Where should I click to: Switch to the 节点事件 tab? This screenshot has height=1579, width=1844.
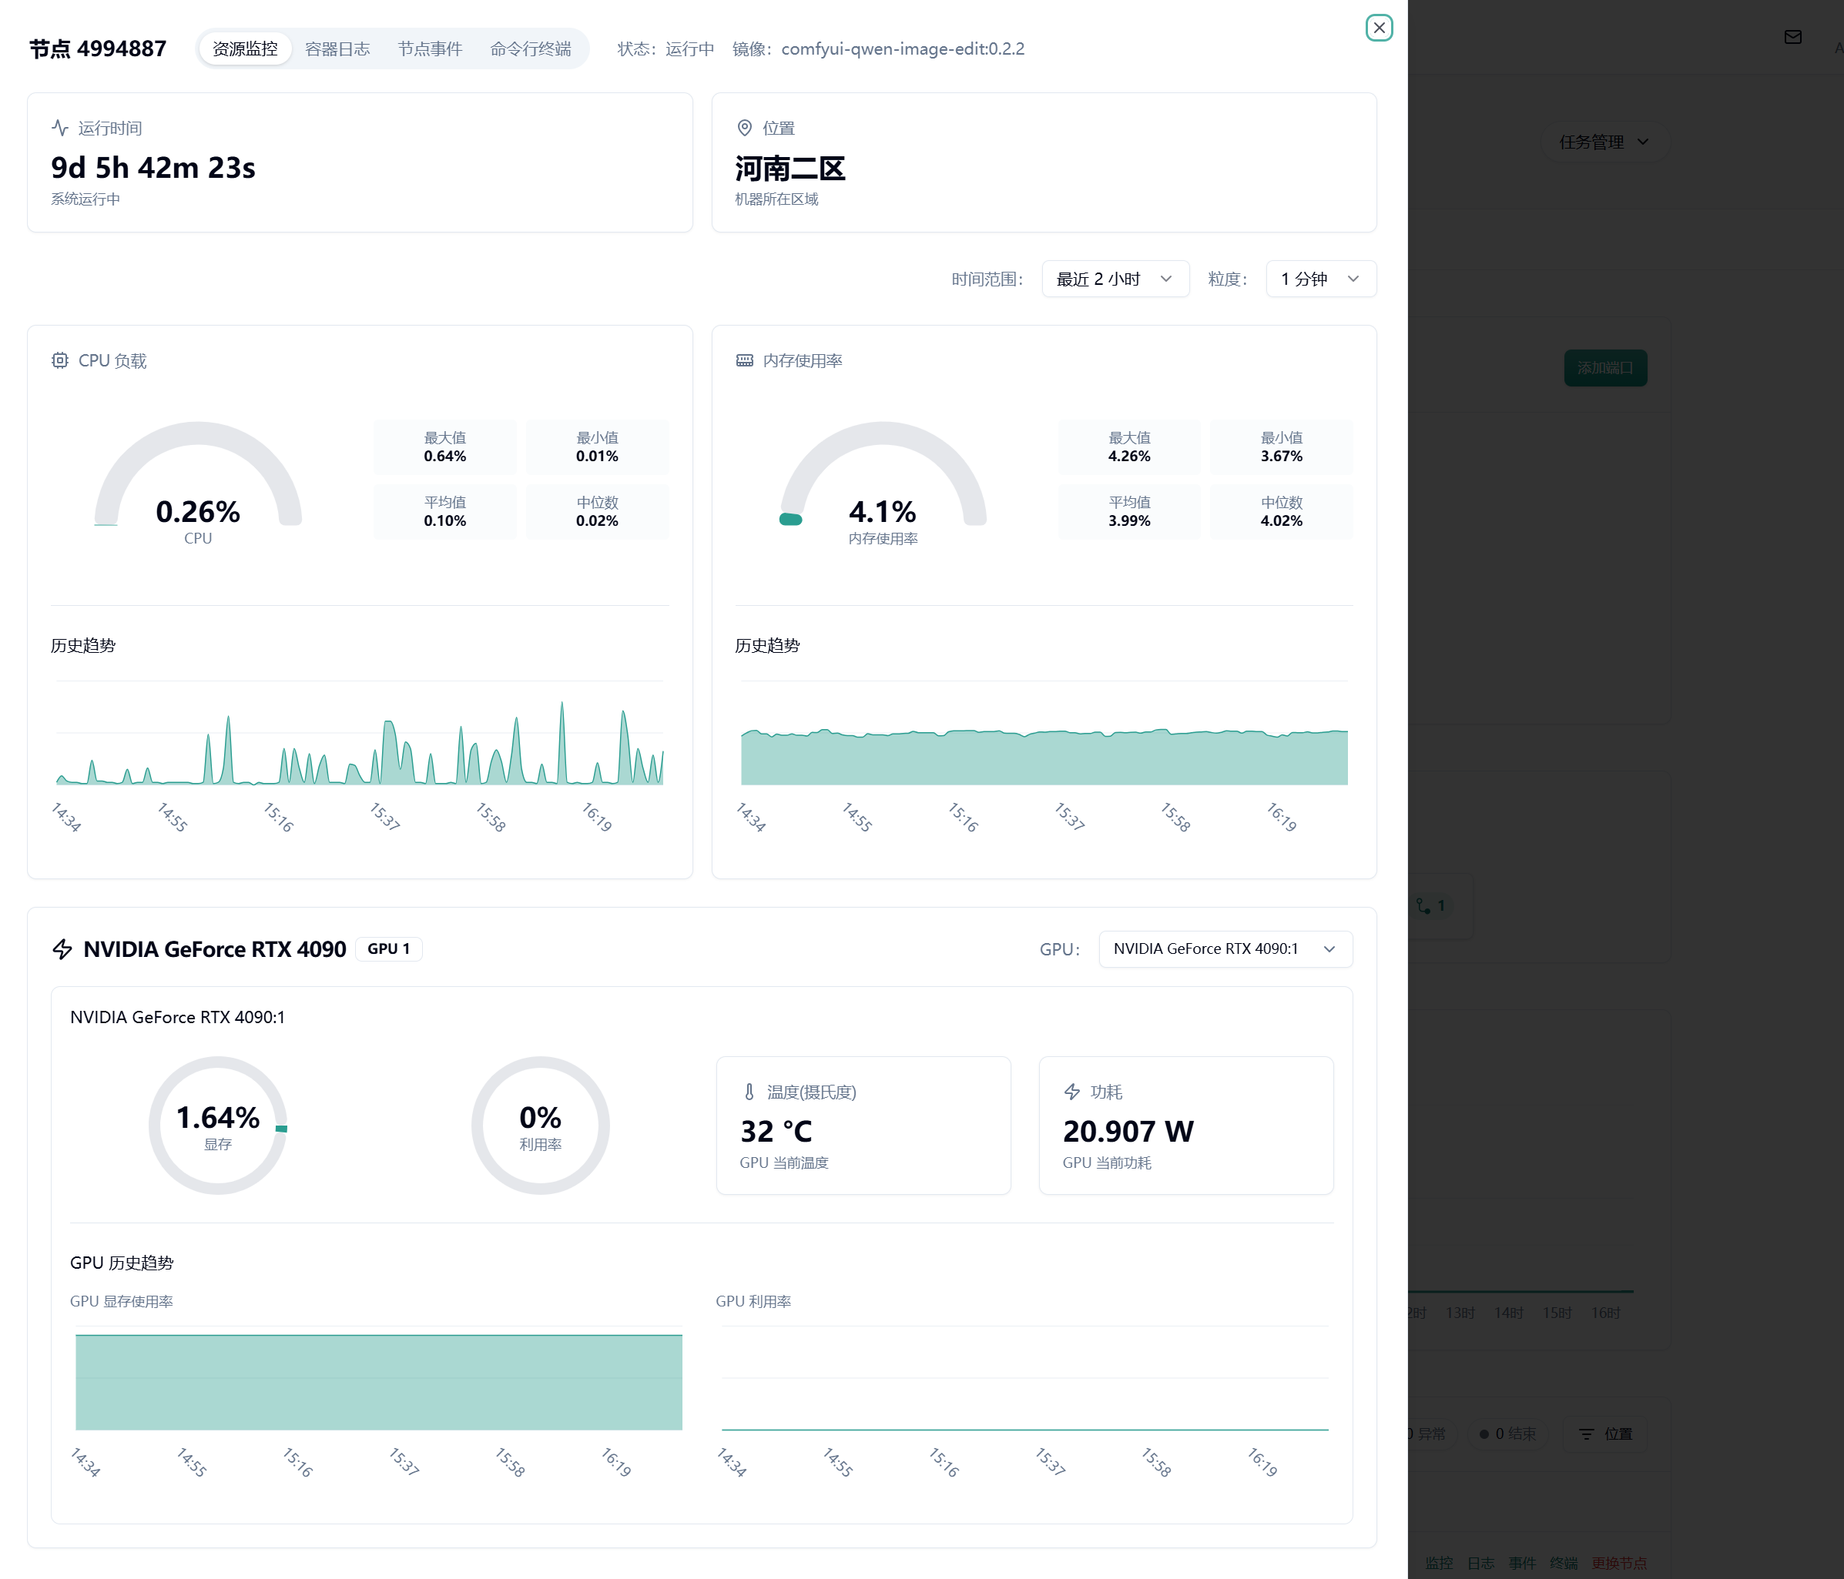point(430,49)
